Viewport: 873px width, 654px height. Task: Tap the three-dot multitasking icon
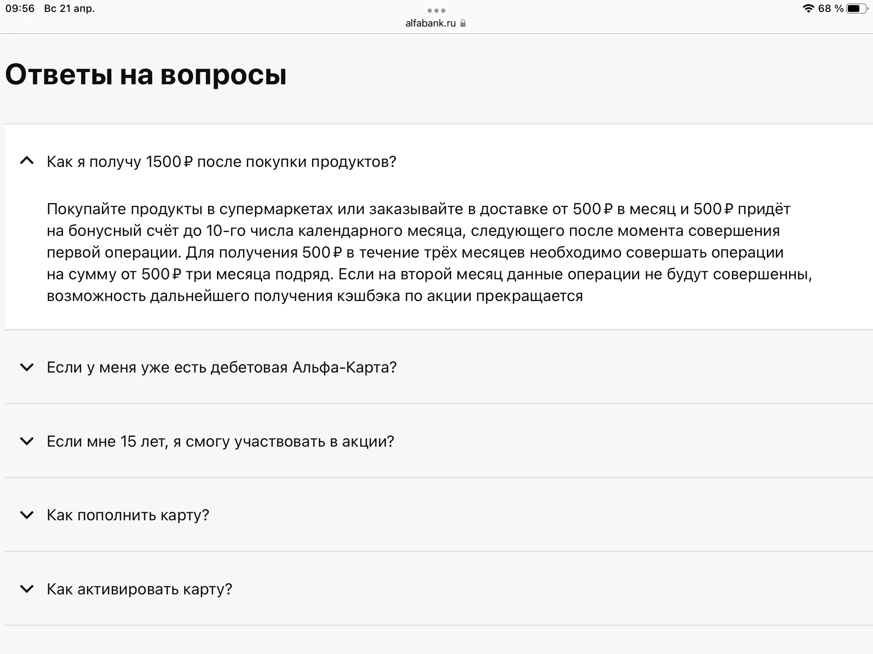[x=436, y=10]
